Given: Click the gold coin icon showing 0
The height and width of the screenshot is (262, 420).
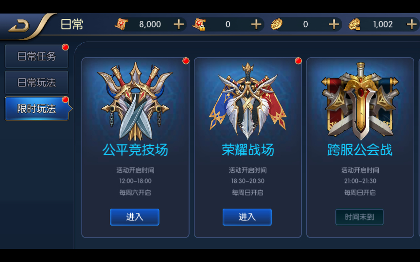Looking at the screenshot, I should [277, 24].
